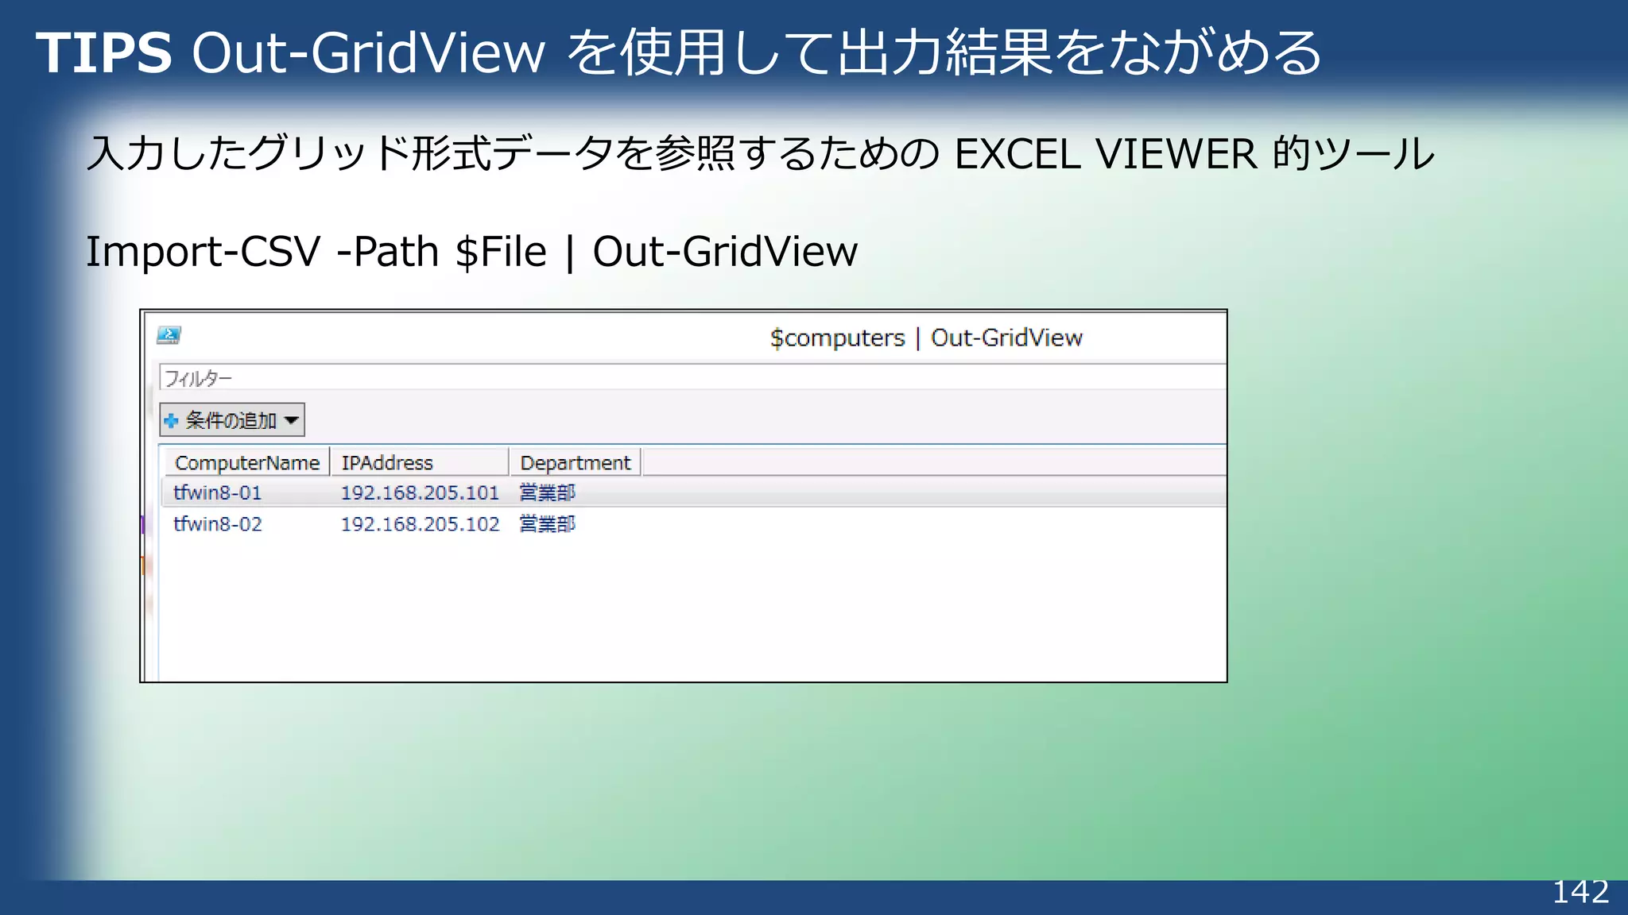Click the EXCEL VIEWER description line
This screenshot has height=915, width=1628.
coord(760,153)
